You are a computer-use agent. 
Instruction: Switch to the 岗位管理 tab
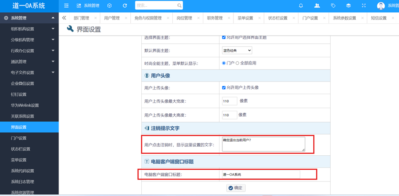click(184, 18)
